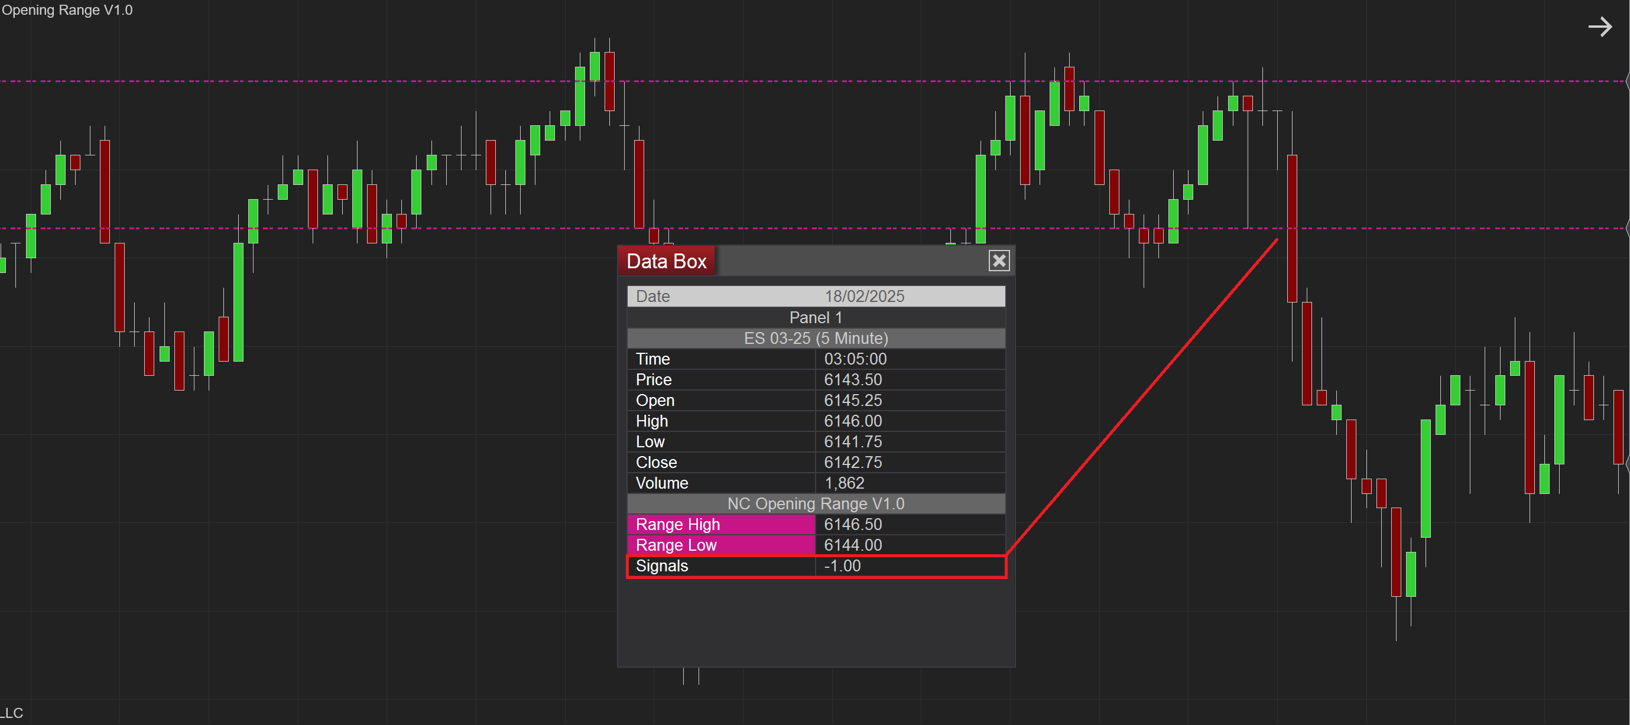Click the Signals row label
Screen dimensions: 1630x725
click(662, 565)
